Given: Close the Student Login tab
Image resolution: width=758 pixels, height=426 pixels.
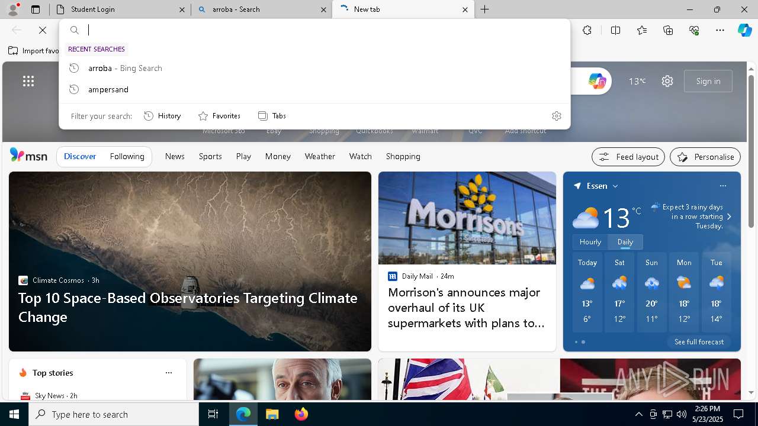Looking at the screenshot, I should point(182,9).
